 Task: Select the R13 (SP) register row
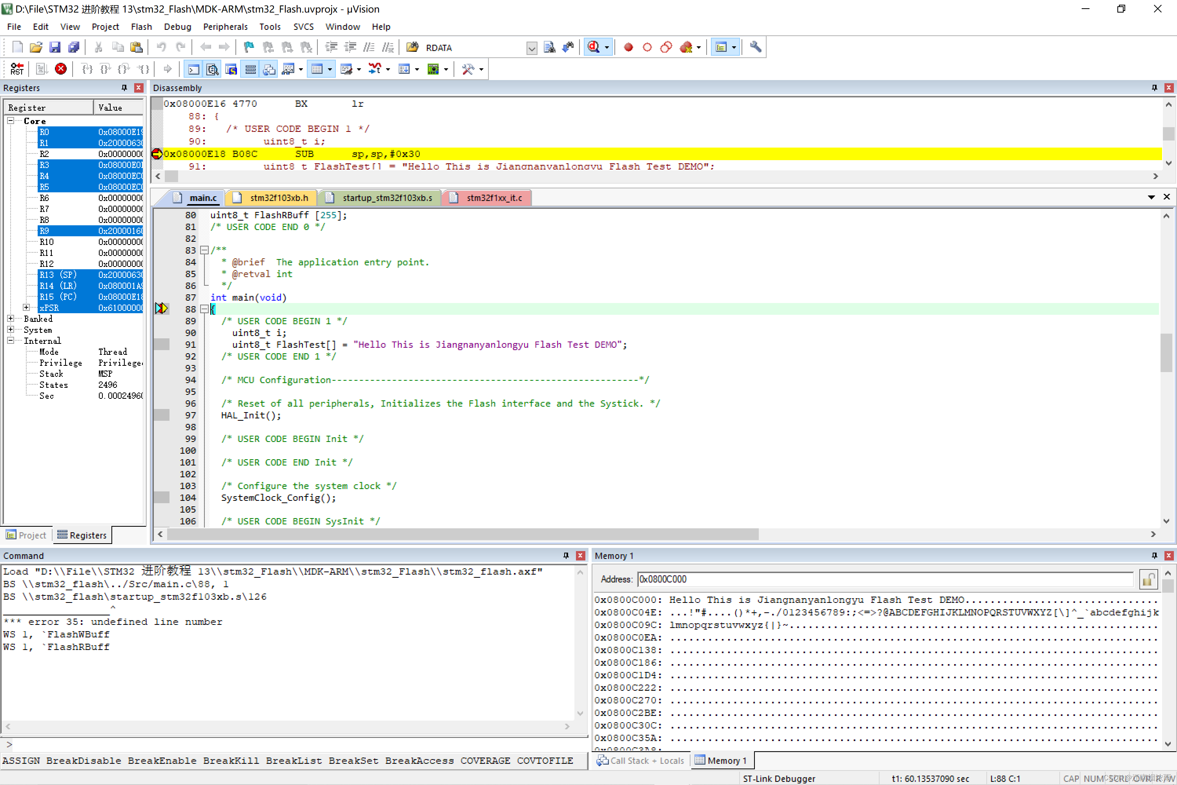(x=90, y=274)
